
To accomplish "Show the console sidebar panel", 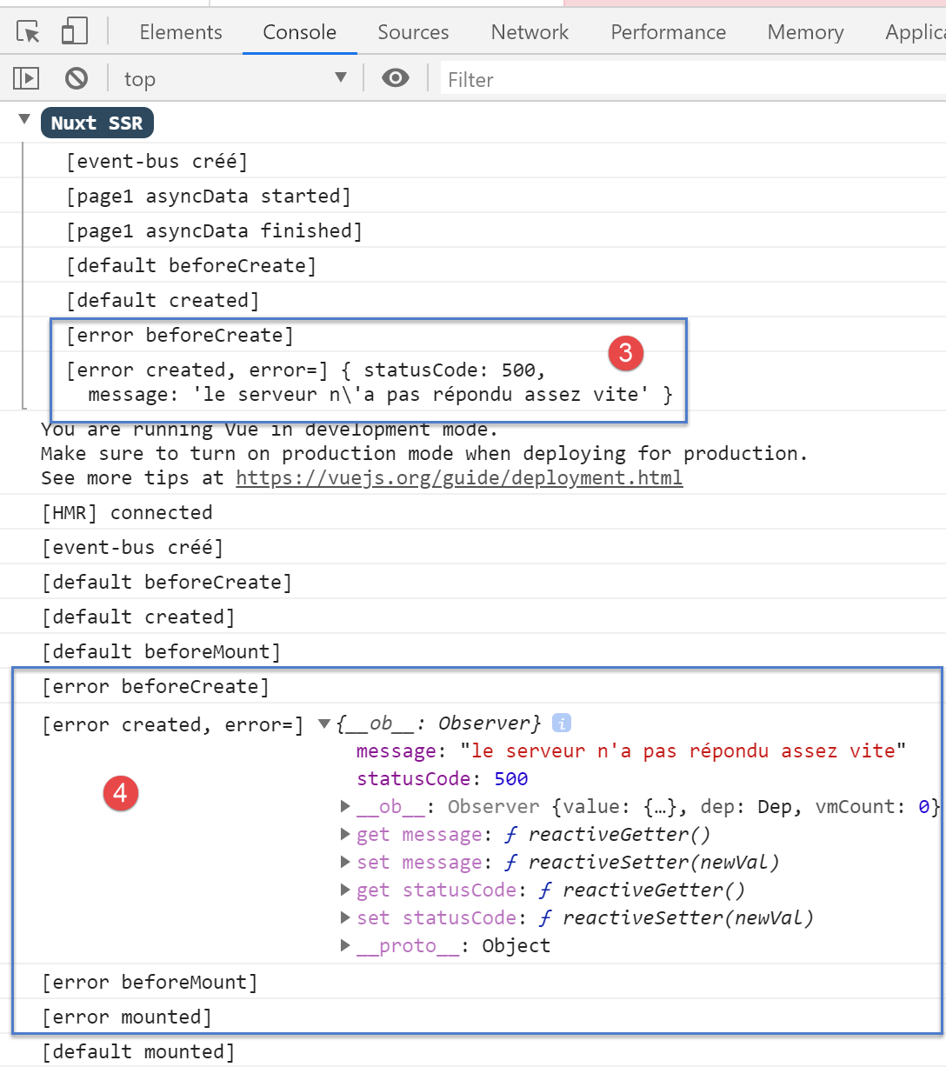I will point(26,79).
